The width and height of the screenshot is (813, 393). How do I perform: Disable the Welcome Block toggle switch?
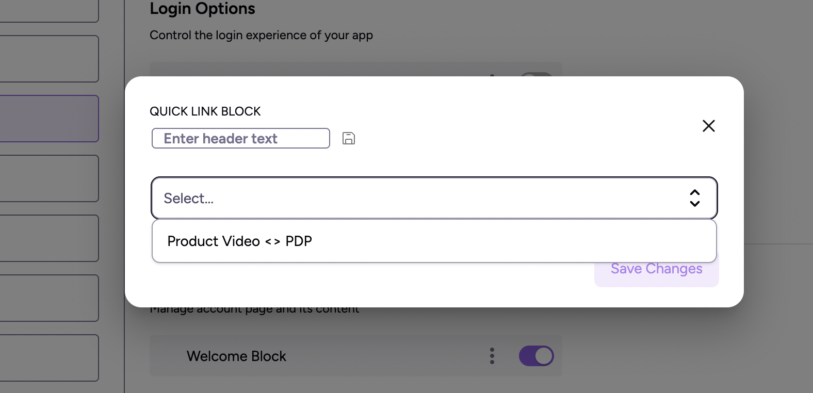[x=536, y=356]
